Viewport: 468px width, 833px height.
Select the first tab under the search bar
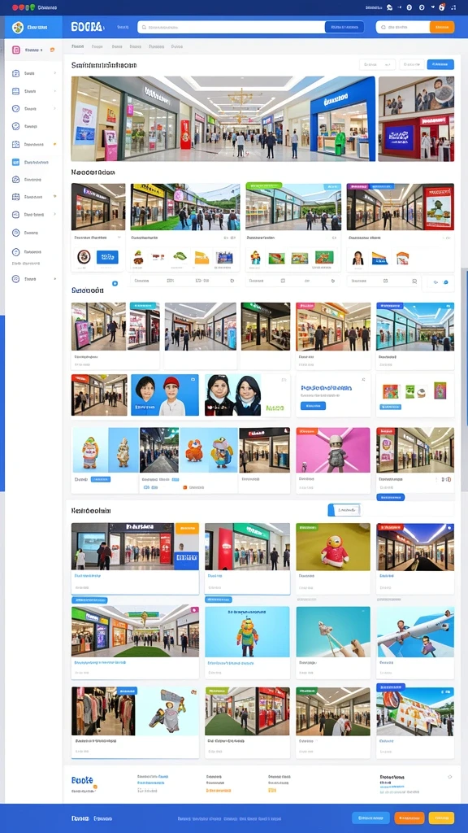pyautogui.click(x=77, y=46)
